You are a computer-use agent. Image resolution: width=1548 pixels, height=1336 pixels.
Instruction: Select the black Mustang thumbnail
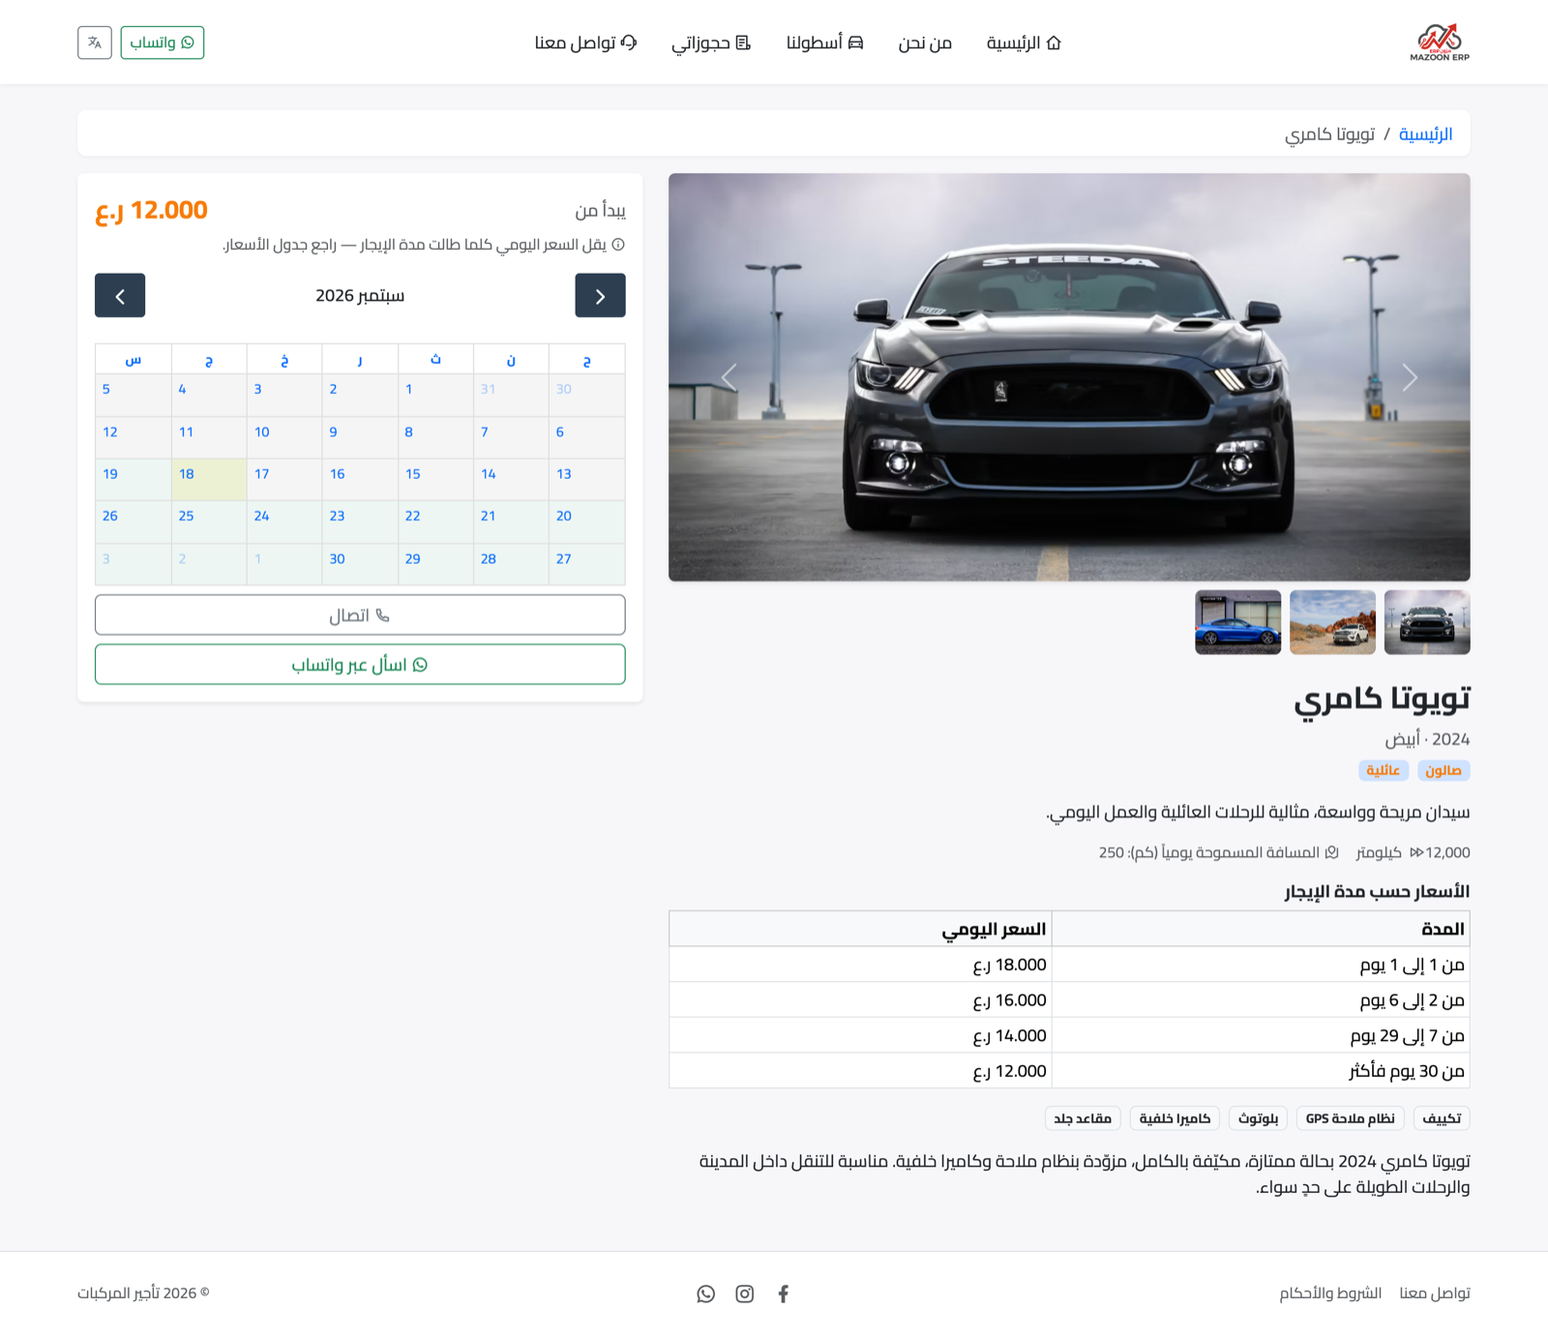click(1427, 622)
